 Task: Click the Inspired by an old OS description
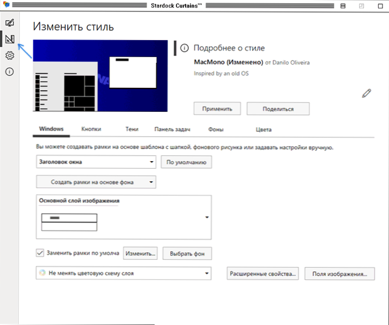click(221, 73)
